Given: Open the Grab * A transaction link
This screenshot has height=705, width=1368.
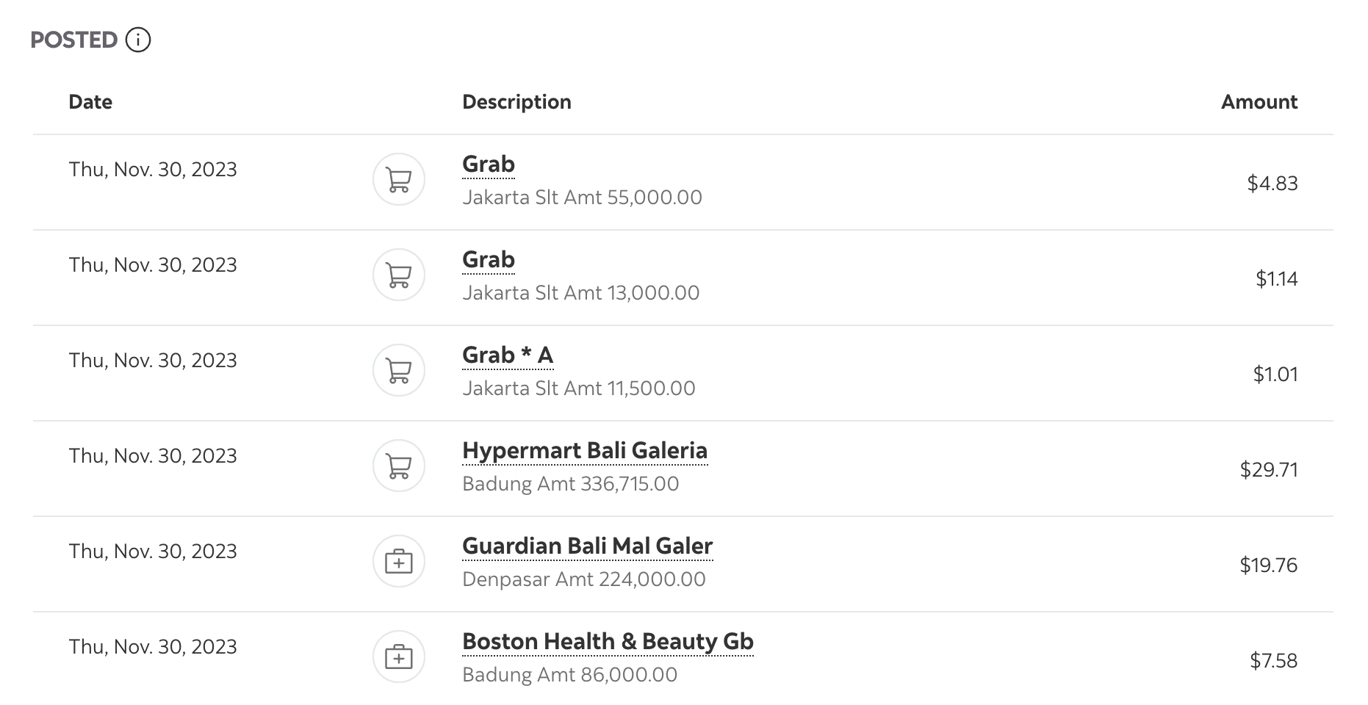Looking at the screenshot, I should (508, 355).
